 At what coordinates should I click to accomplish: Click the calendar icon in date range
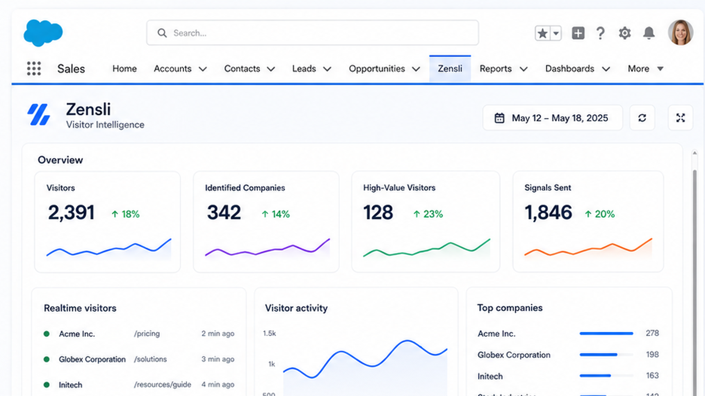499,118
